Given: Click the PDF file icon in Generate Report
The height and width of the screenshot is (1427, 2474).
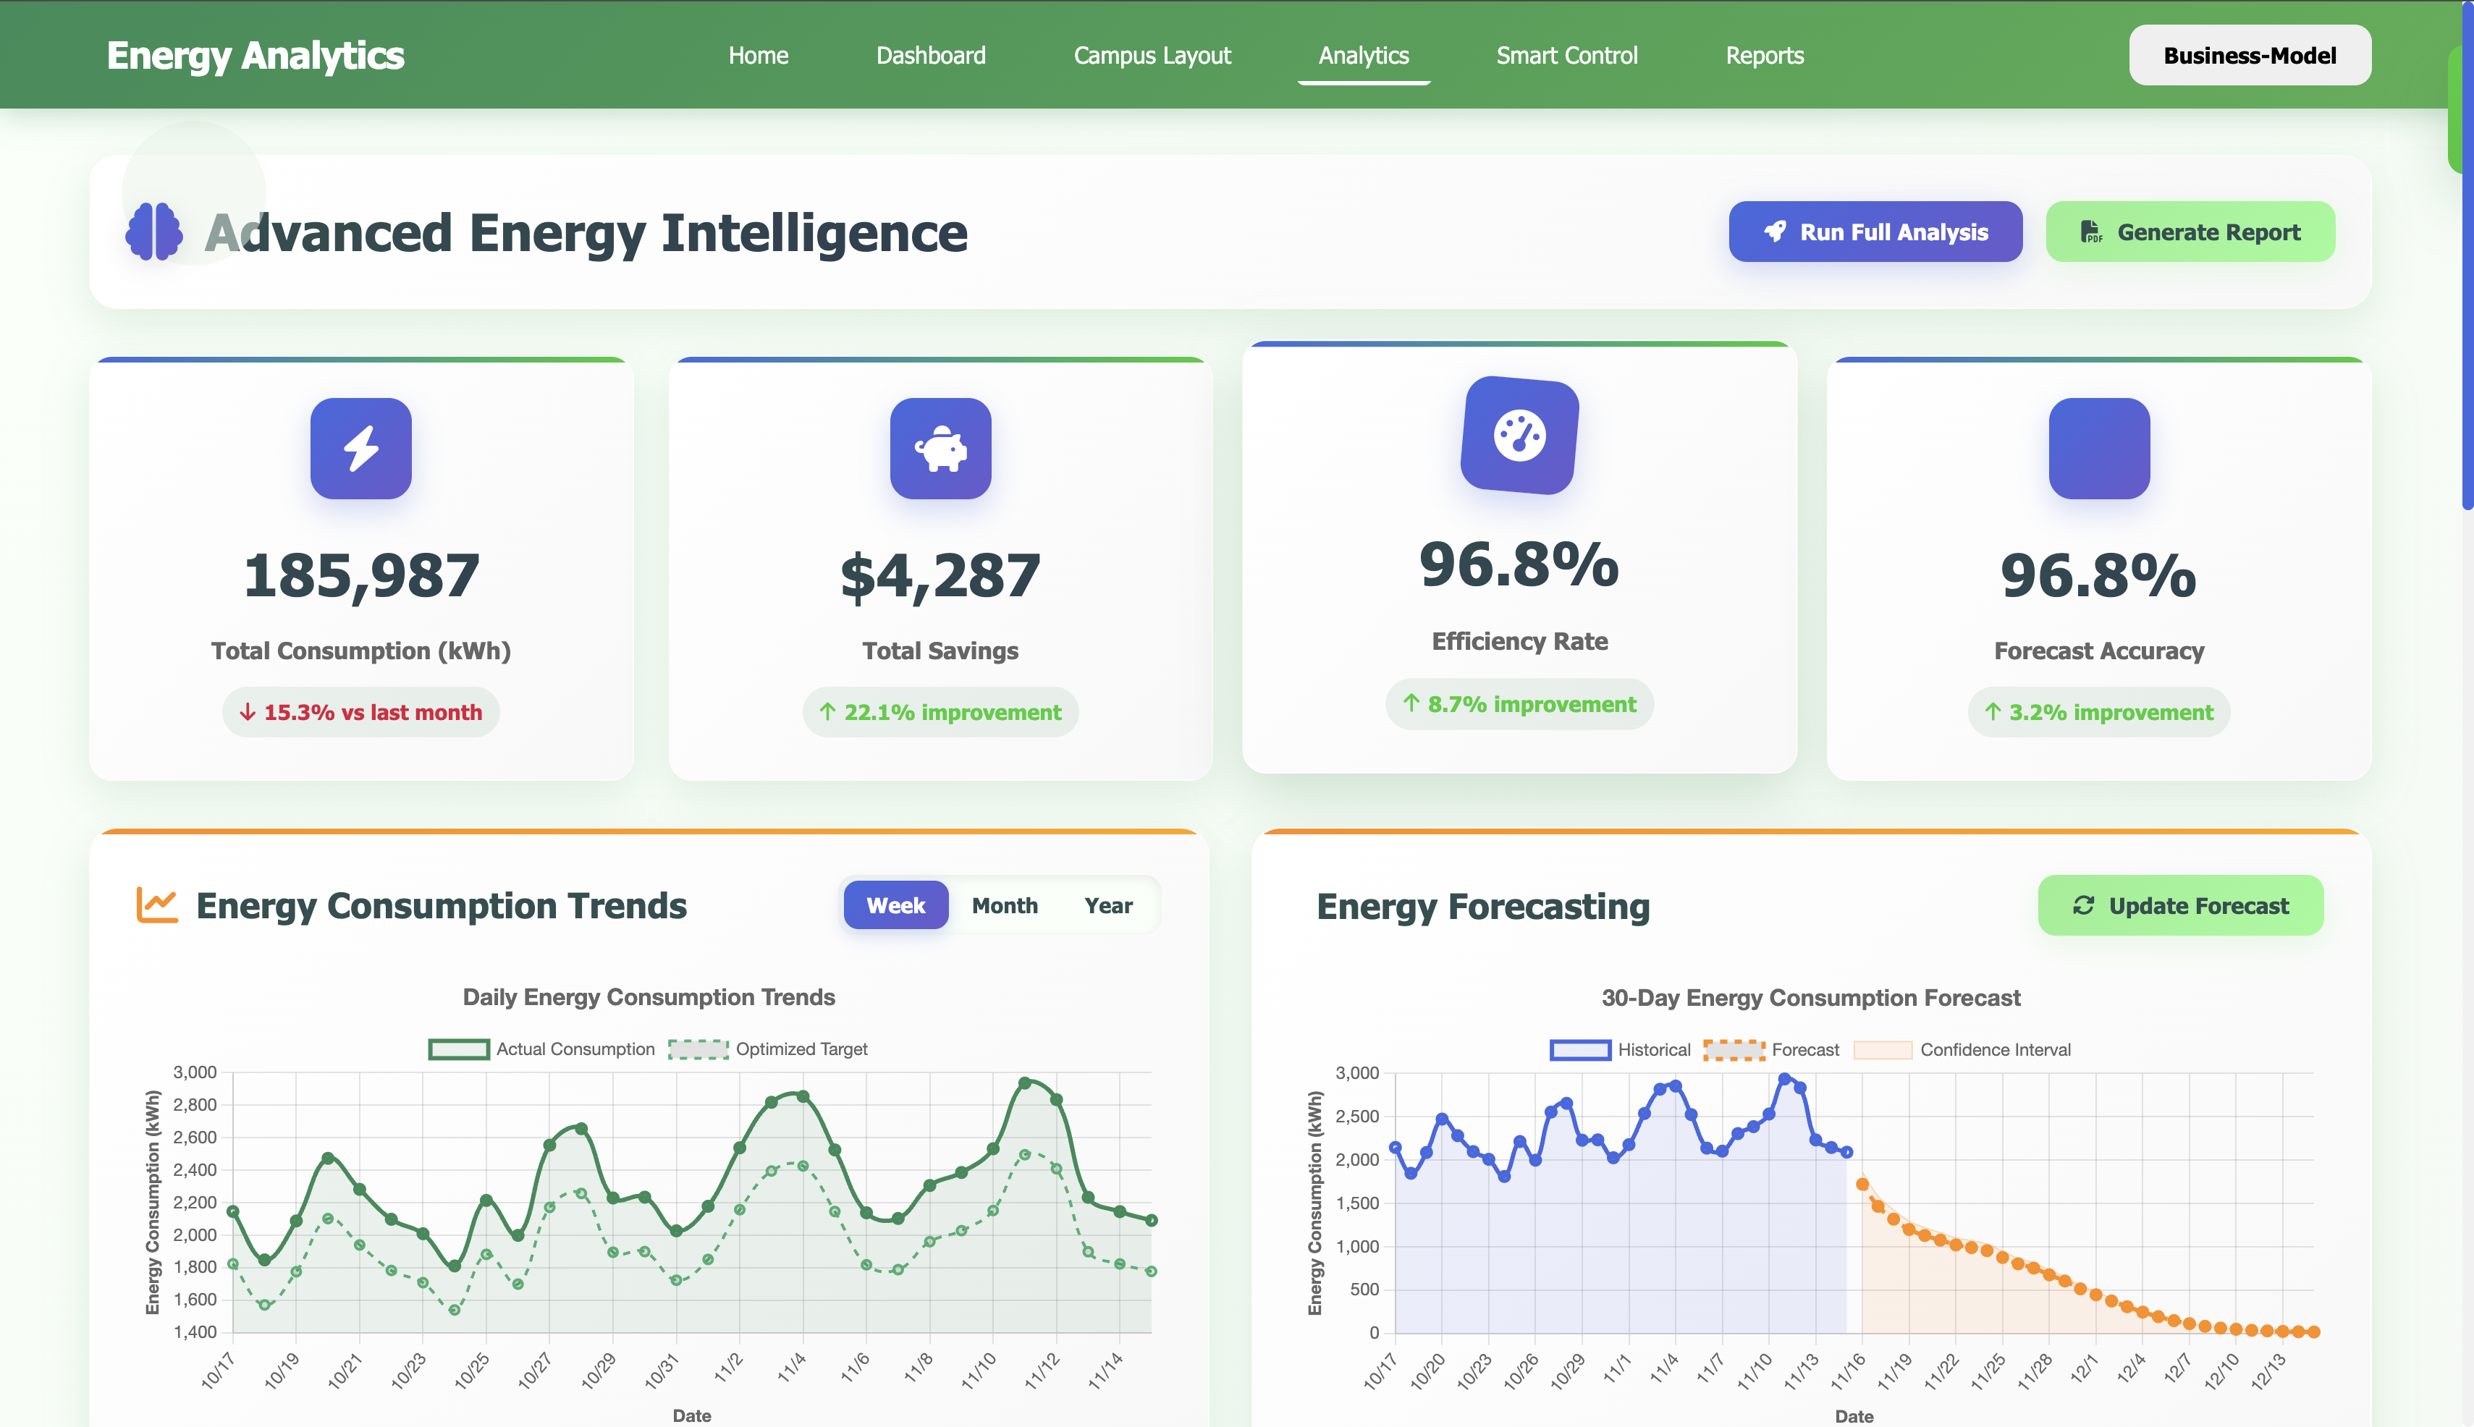Looking at the screenshot, I should [2091, 232].
